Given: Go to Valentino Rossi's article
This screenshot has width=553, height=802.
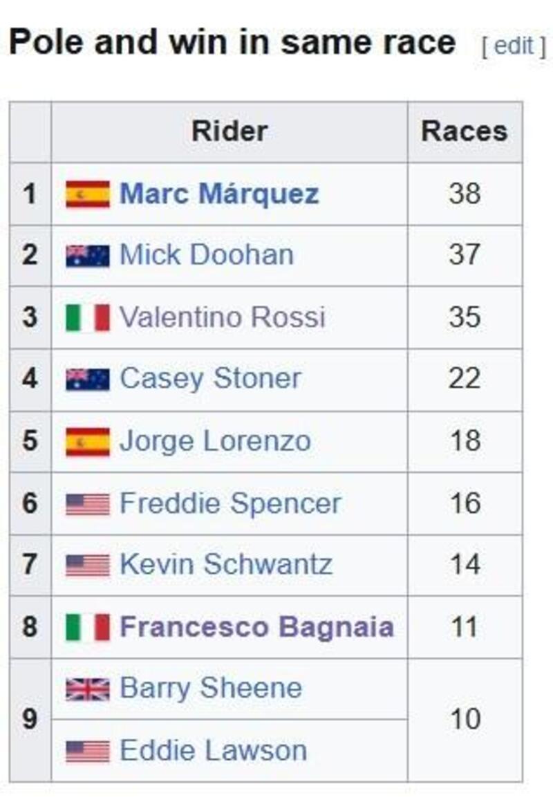Looking at the screenshot, I should coord(222,317).
